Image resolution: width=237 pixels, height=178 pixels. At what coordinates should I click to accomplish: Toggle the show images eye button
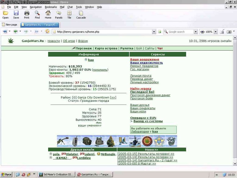pyautogui.click(x=202, y=32)
